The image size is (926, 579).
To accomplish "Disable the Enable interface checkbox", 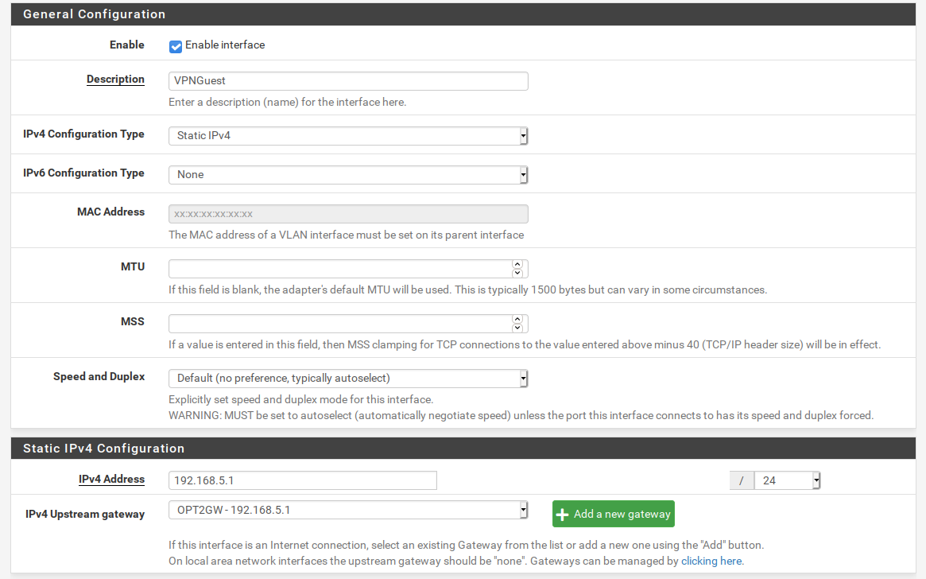I will [x=176, y=46].
